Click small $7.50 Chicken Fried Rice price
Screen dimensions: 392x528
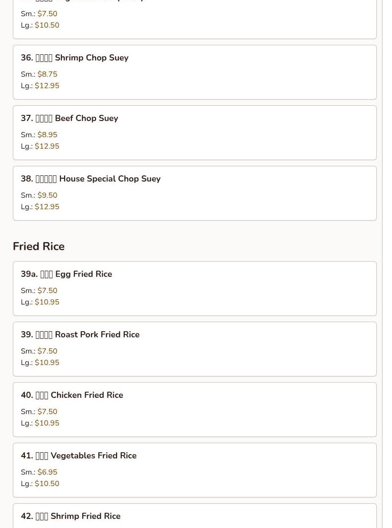pos(47,412)
